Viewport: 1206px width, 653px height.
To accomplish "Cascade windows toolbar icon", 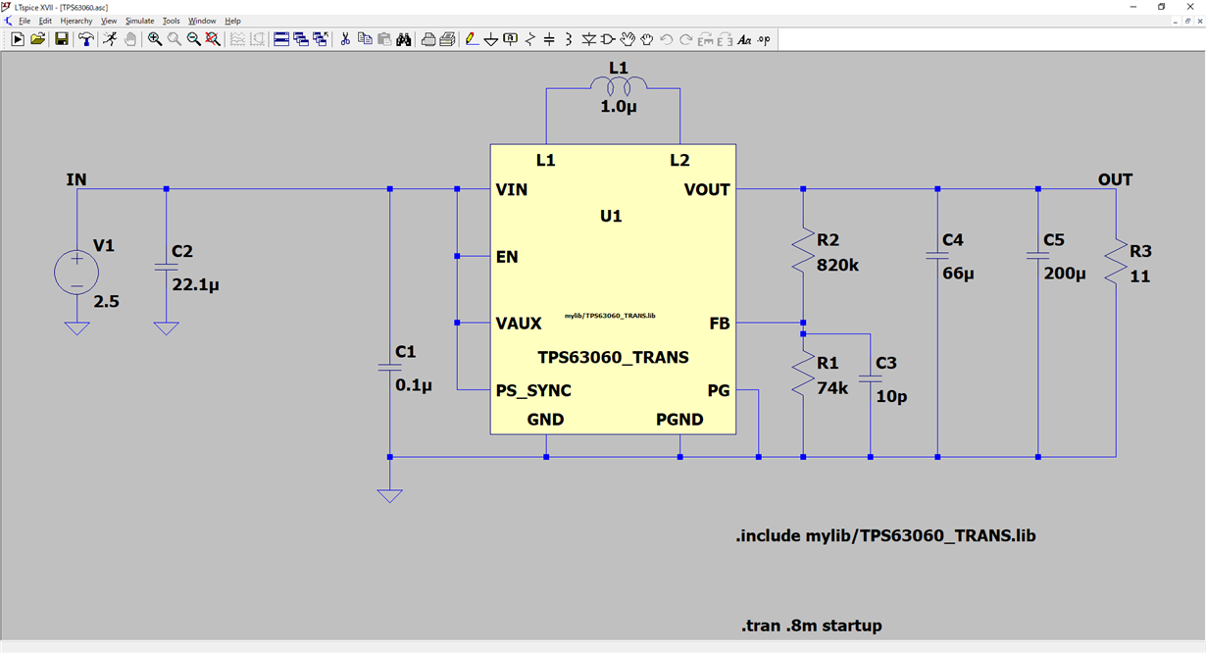I will [x=301, y=39].
